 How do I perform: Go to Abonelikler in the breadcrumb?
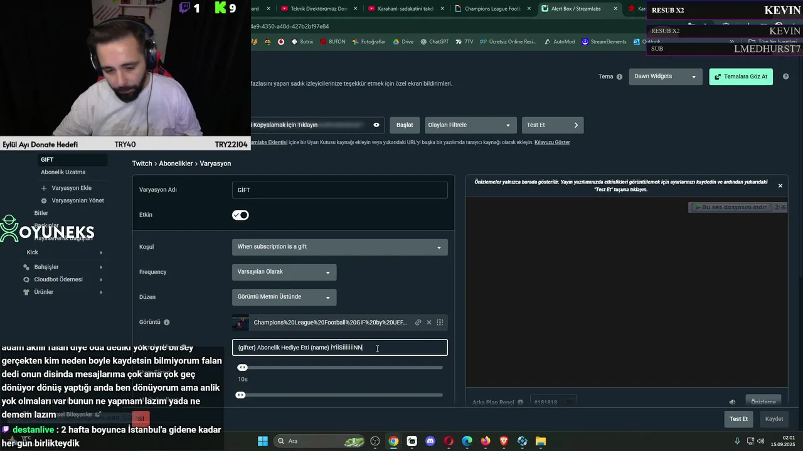click(176, 163)
